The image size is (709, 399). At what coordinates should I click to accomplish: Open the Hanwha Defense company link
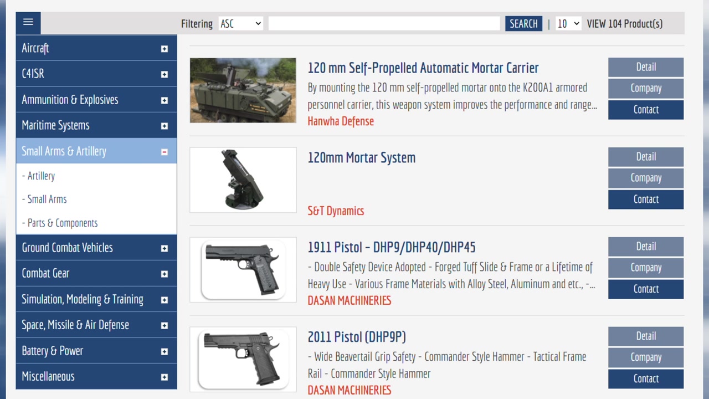point(341,121)
